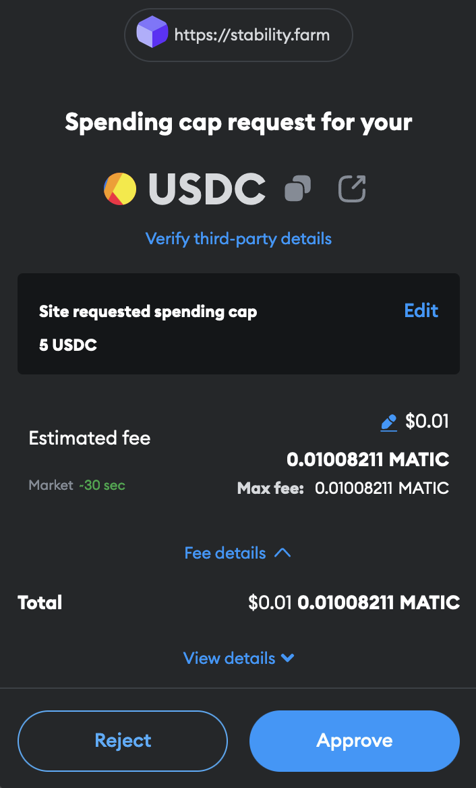Edit the site requested spending cap
Image resolution: width=476 pixels, height=788 pixels.
pyautogui.click(x=421, y=310)
